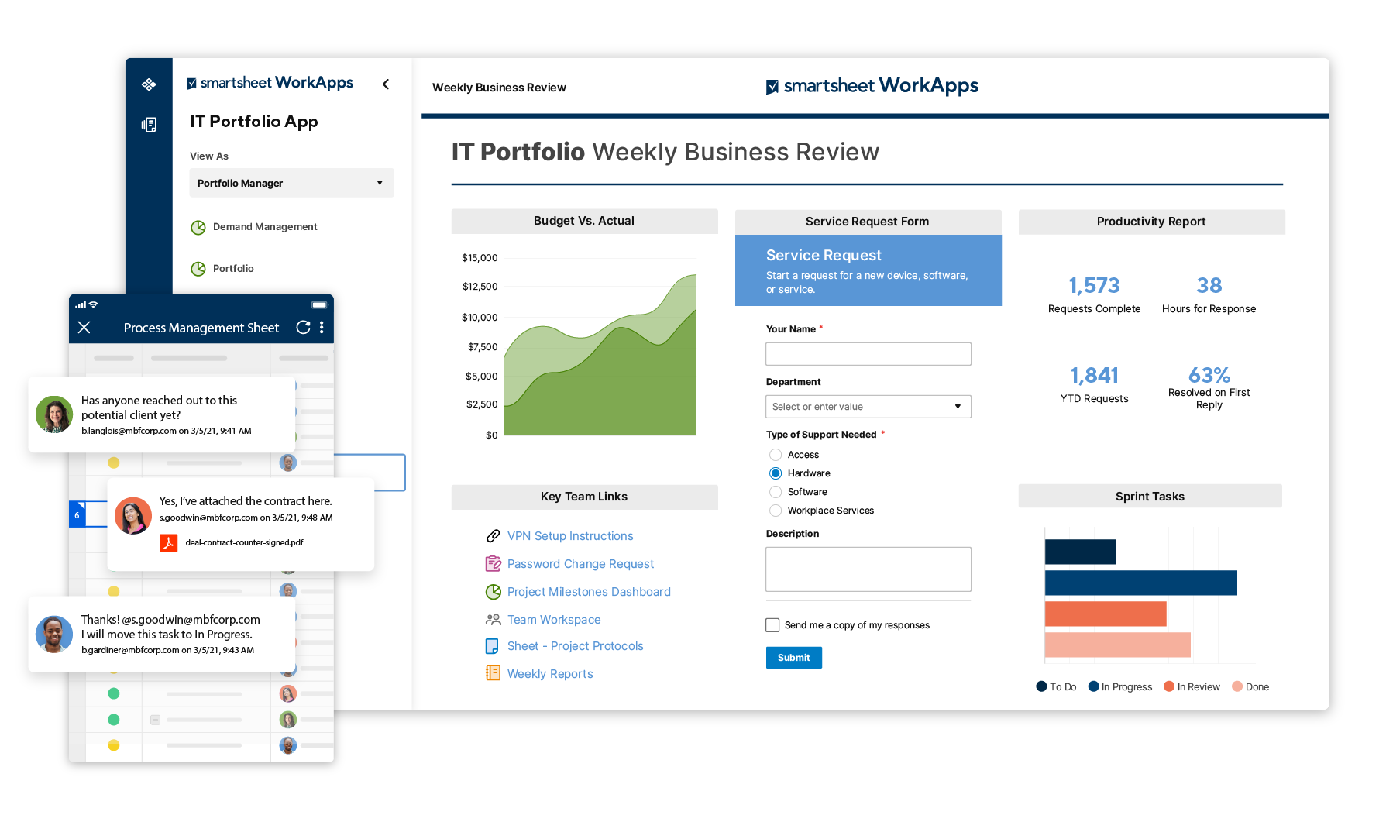Select the Software radio option

point(776,492)
